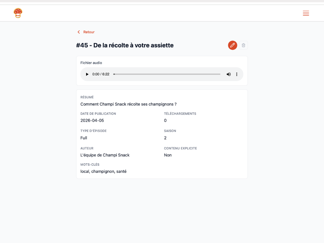Image resolution: width=324 pixels, height=243 pixels.
Task: Click the episode title heading
Action: pos(124,45)
